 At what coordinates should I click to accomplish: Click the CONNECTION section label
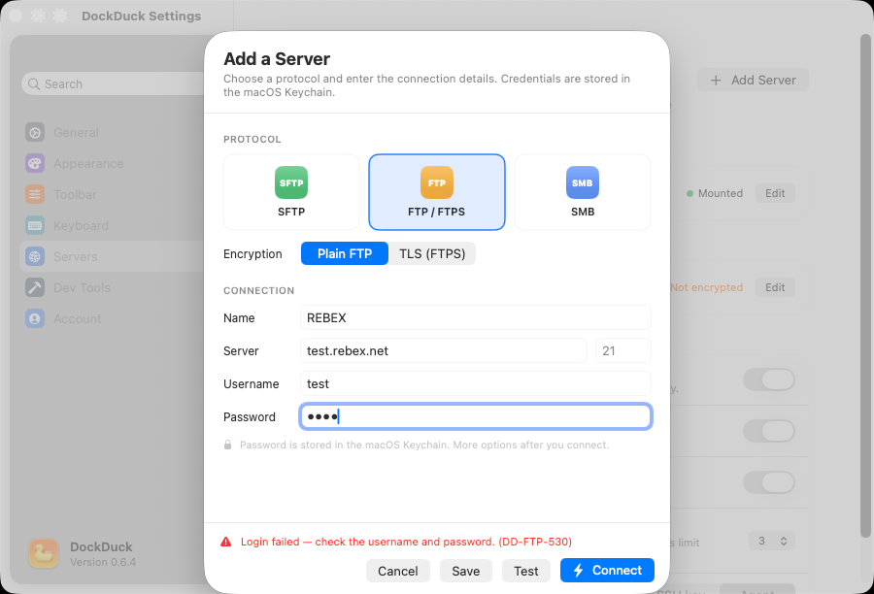(258, 291)
